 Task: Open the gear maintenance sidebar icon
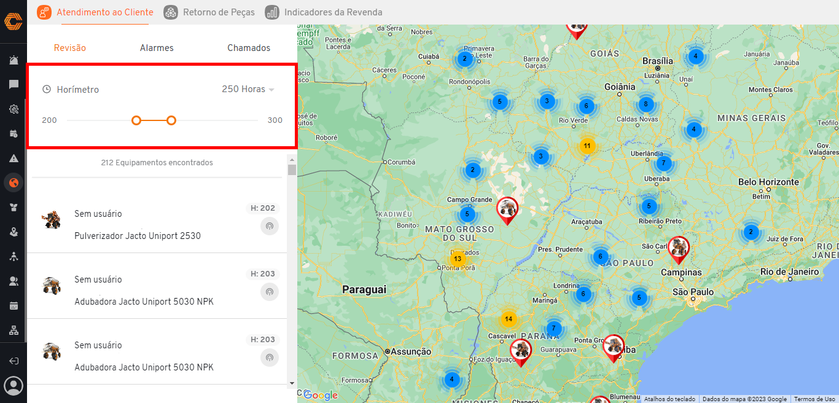pyautogui.click(x=14, y=109)
